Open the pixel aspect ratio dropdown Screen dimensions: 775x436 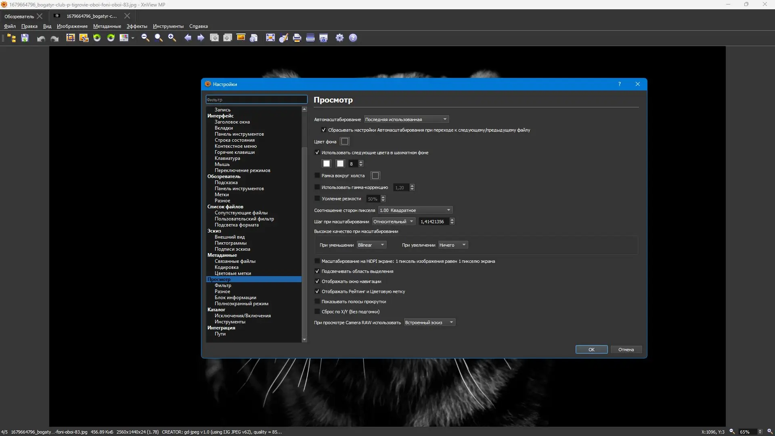(x=415, y=210)
